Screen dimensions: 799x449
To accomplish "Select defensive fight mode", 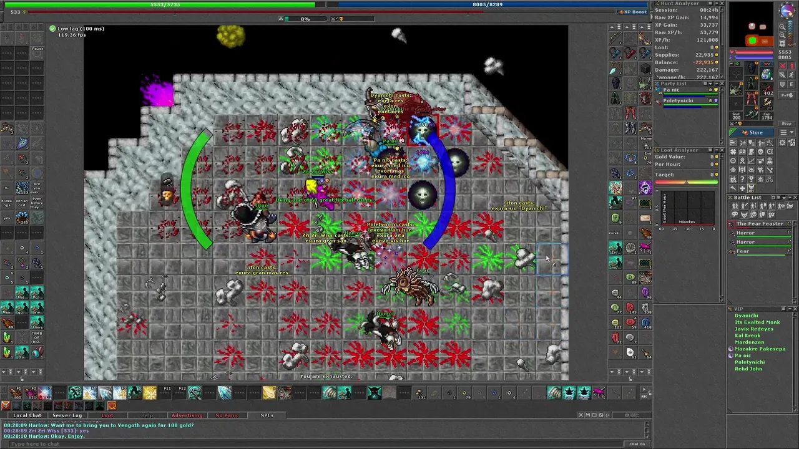I will point(782,84).
